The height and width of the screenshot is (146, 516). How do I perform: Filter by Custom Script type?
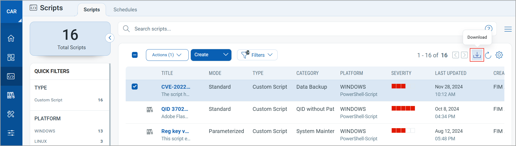[x=69, y=100]
